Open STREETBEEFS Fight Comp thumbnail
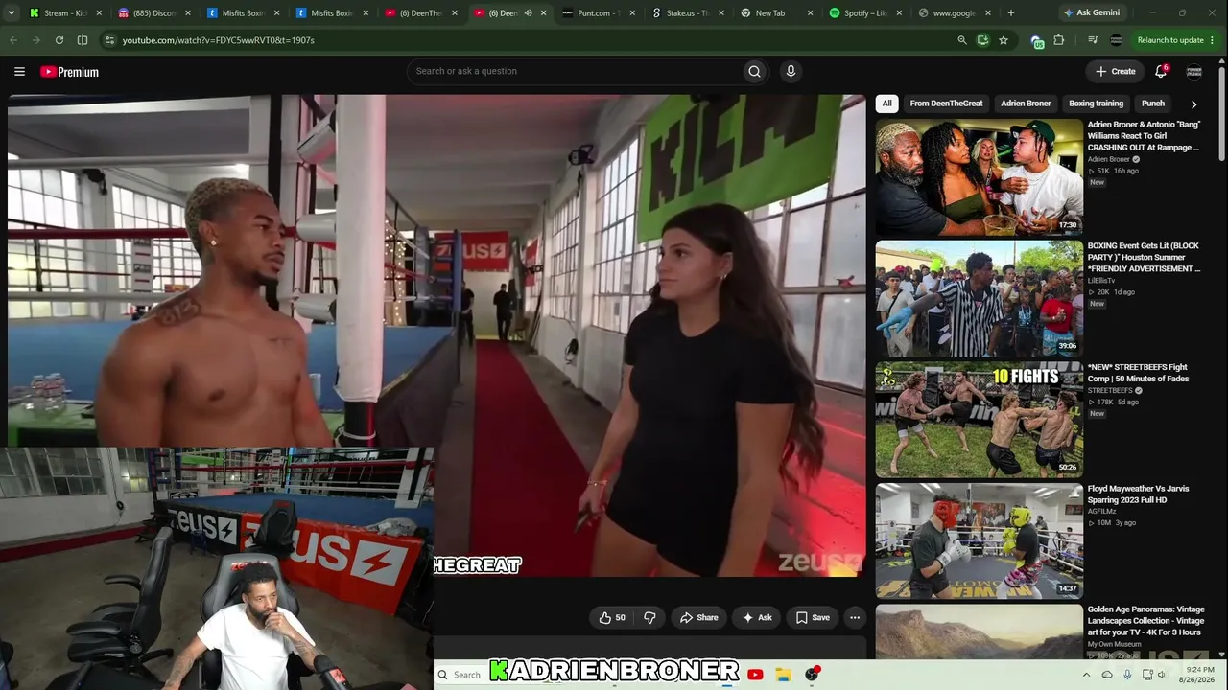 (x=979, y=420)
